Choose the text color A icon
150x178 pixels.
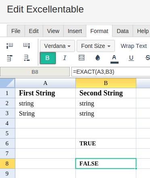(114, 59)
